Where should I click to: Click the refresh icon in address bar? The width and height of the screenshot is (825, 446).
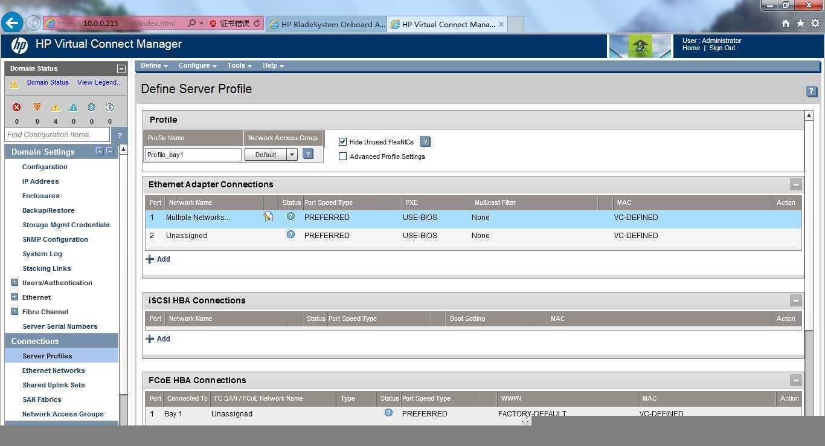(257, 24)
